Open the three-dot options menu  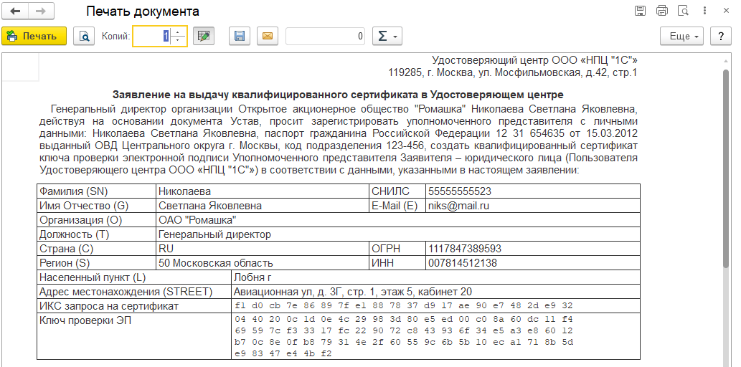pyautogui.click(x=704, y=11)
